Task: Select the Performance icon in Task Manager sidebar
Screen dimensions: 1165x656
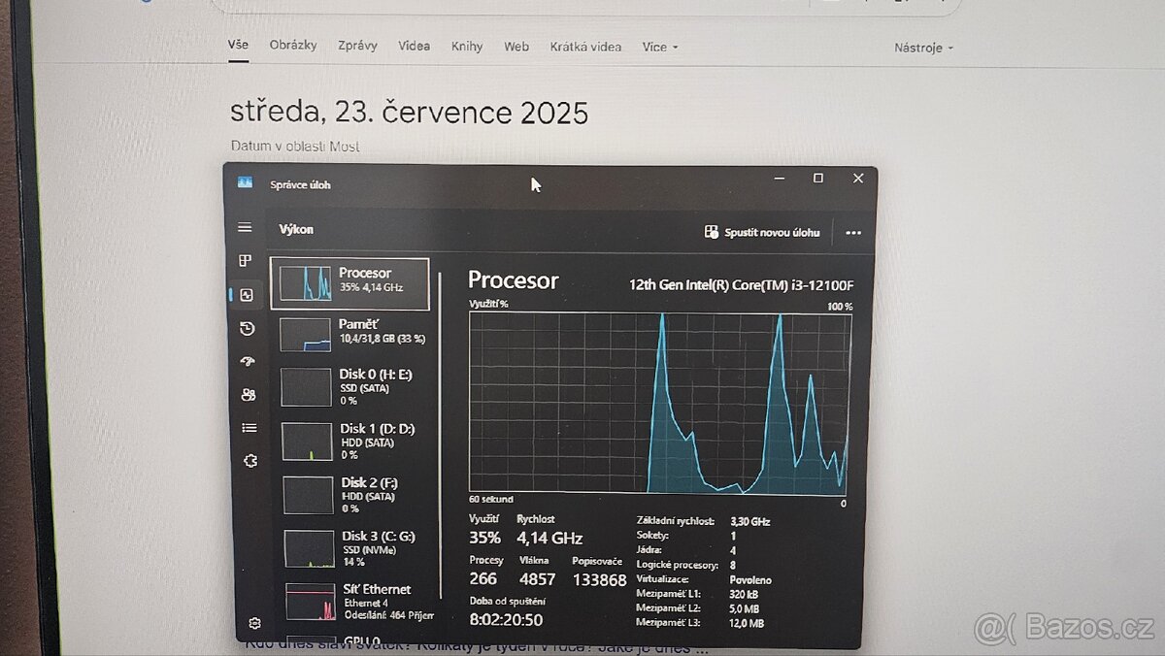Action: coord(246,295)
